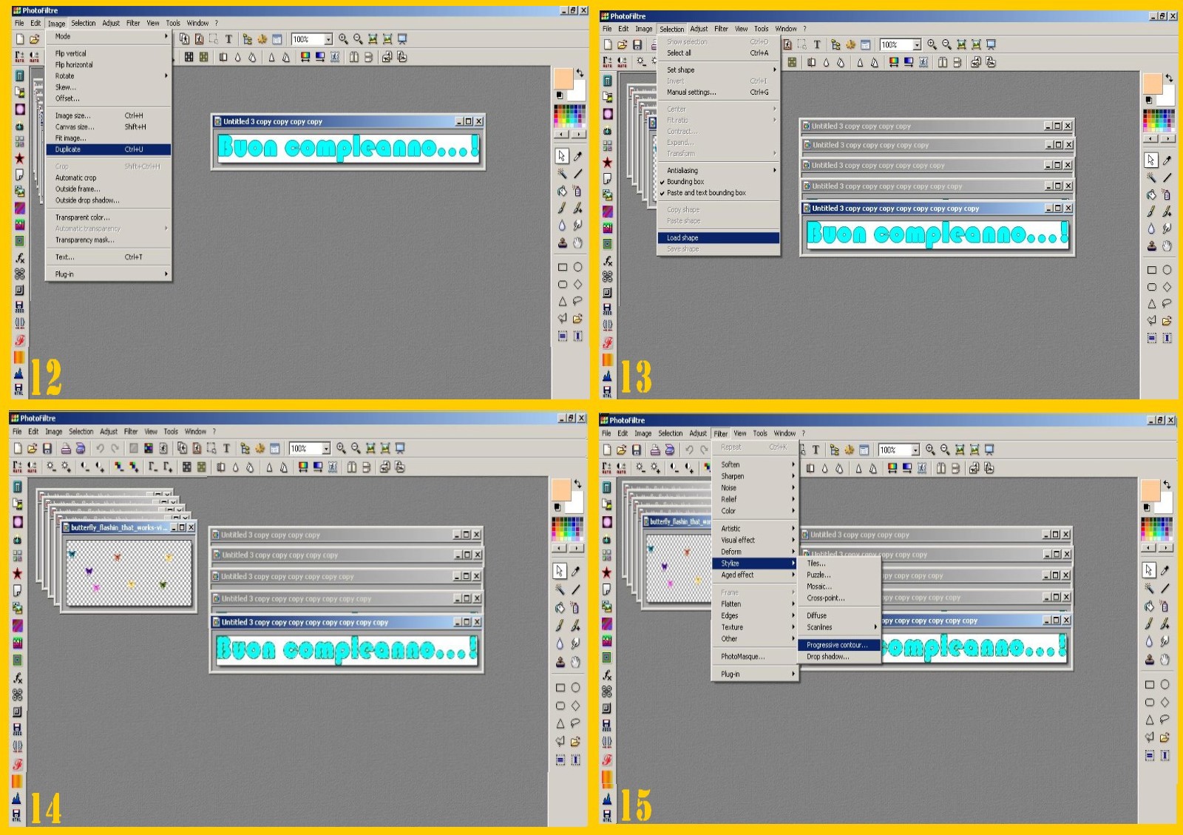Choose Progressive contour from the Stylize submenu
The width and height of the screenshot is (1183, 835).
click(x=837, y=645)
